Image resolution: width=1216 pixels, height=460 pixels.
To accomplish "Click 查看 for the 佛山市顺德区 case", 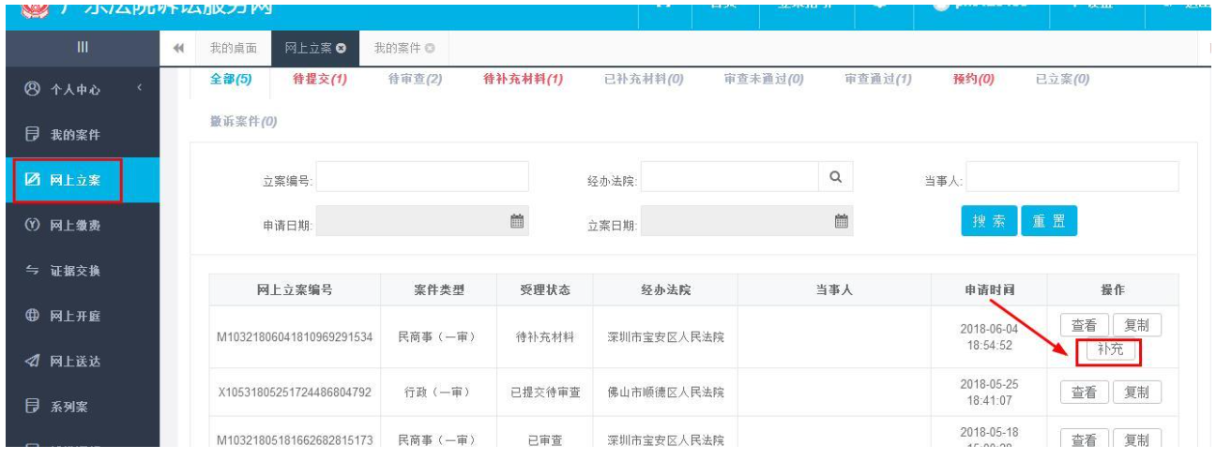I will (x=1084, y=393).
